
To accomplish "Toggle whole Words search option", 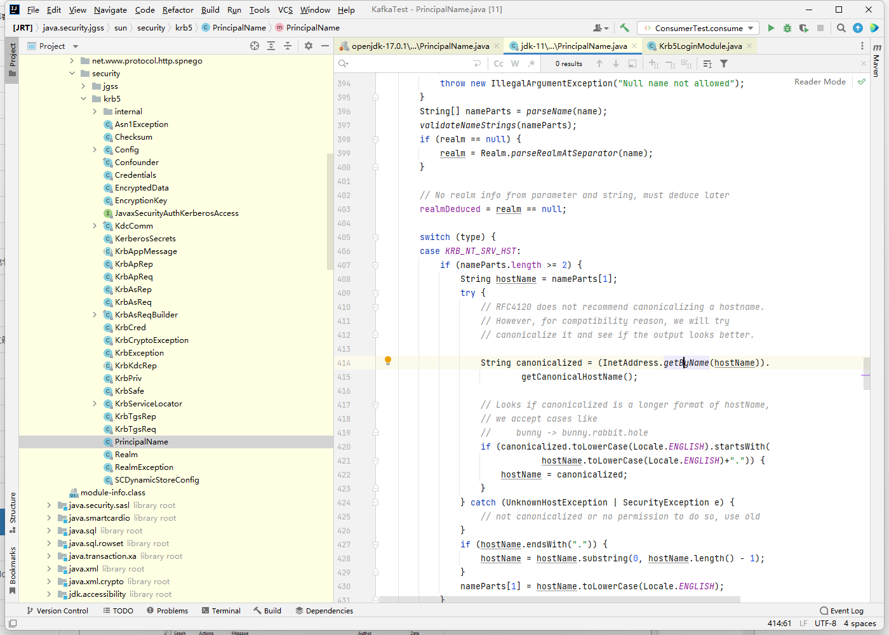I will click(515, 63).
